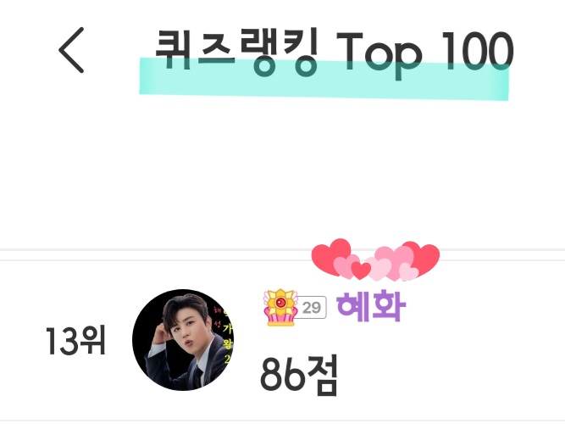Select the level 29 badge

click(312, 308)
